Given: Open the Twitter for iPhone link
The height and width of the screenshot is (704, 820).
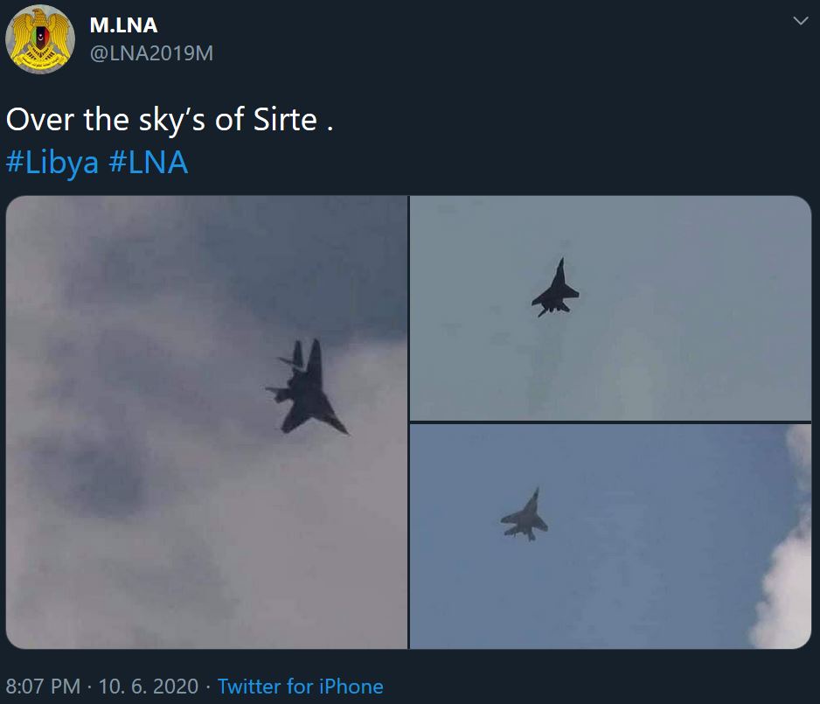Looking at the screenshot, I should (x=300, y=687).
